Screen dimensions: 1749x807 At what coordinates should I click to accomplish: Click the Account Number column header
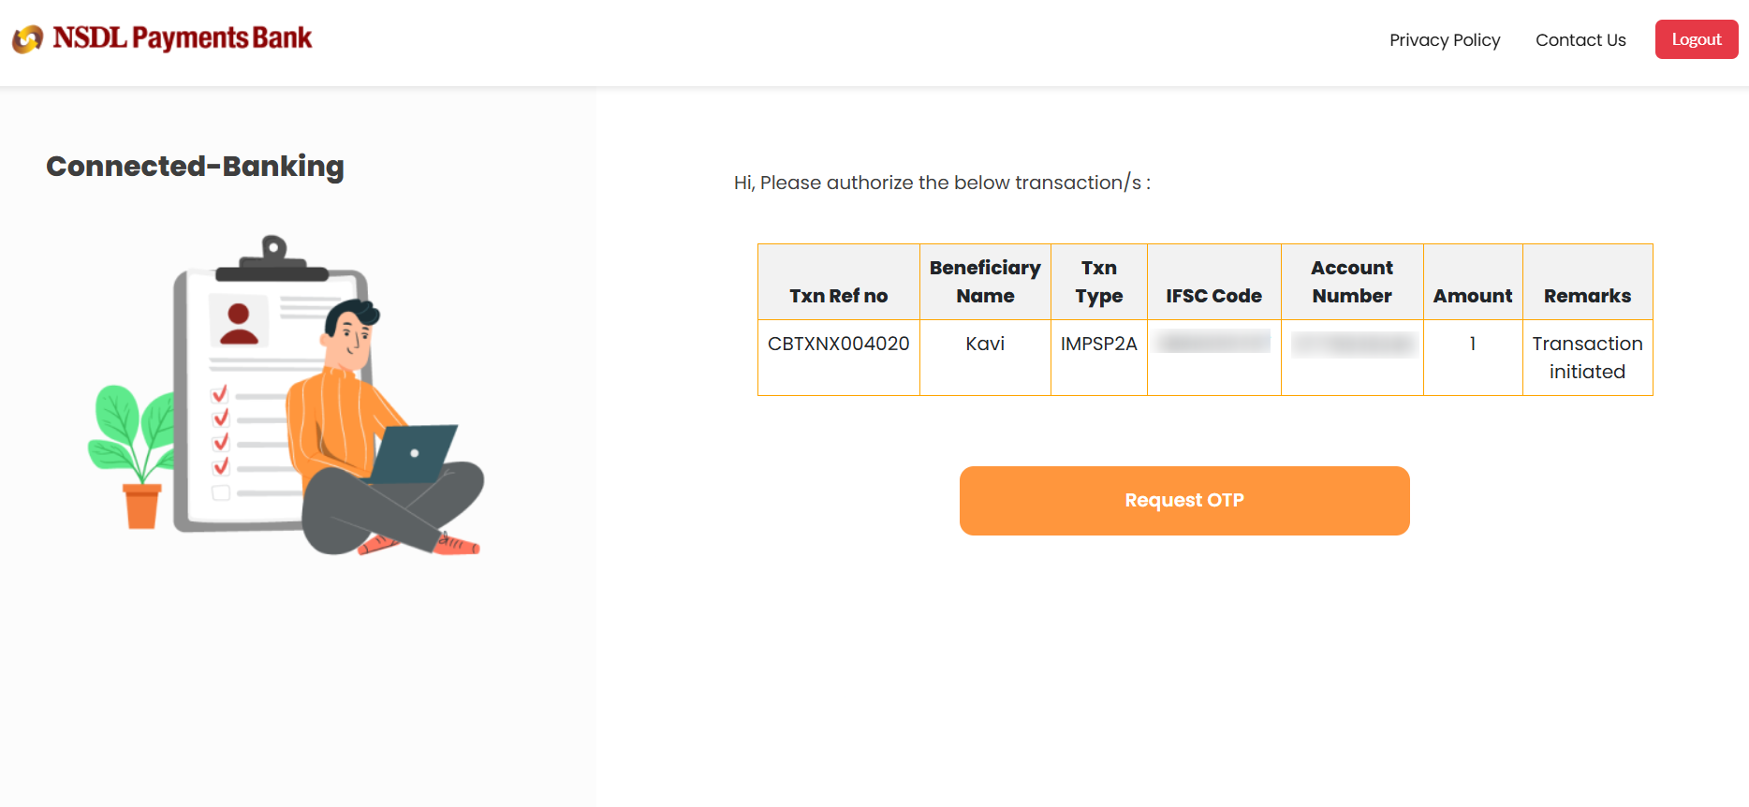pos(1351,282)
